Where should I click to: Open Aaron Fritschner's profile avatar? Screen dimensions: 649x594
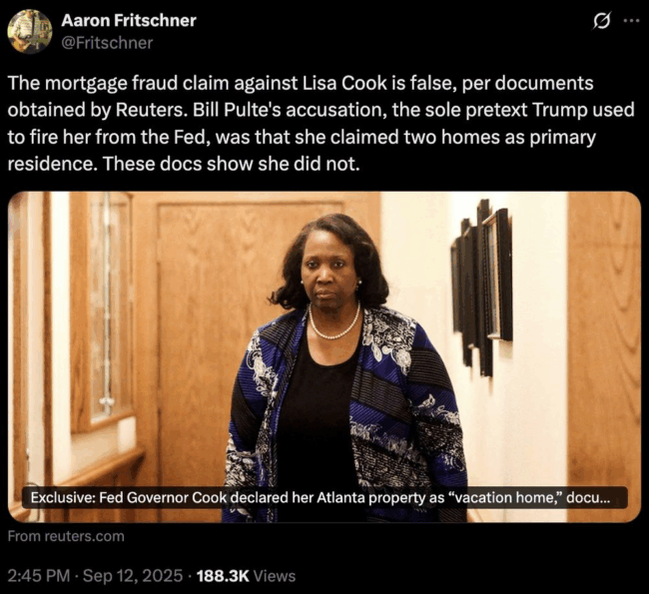coord(29,32)
